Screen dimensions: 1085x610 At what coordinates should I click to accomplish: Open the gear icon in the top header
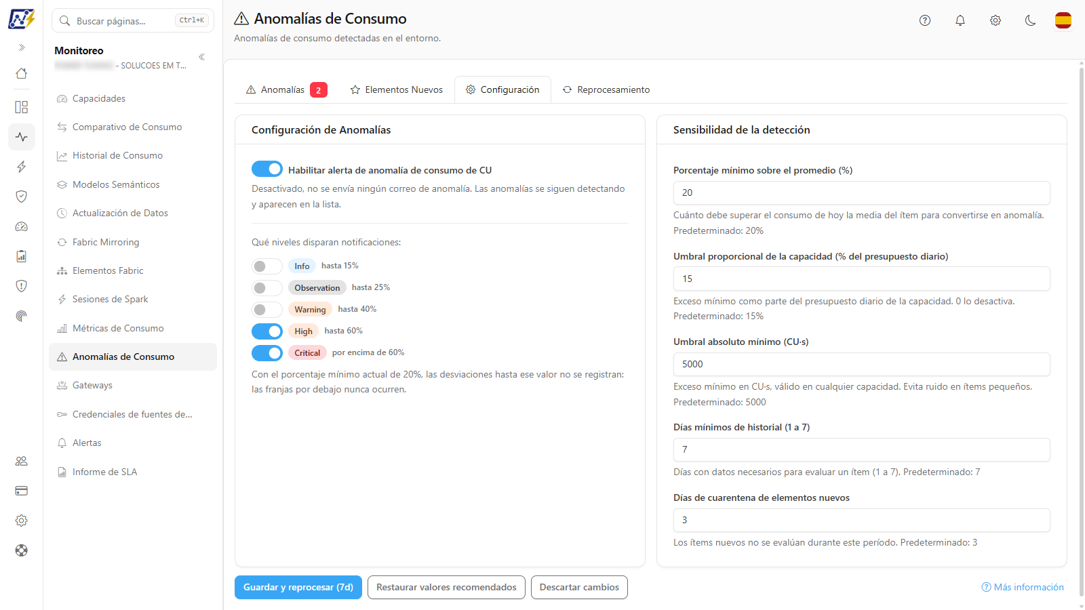coord(995,20)
